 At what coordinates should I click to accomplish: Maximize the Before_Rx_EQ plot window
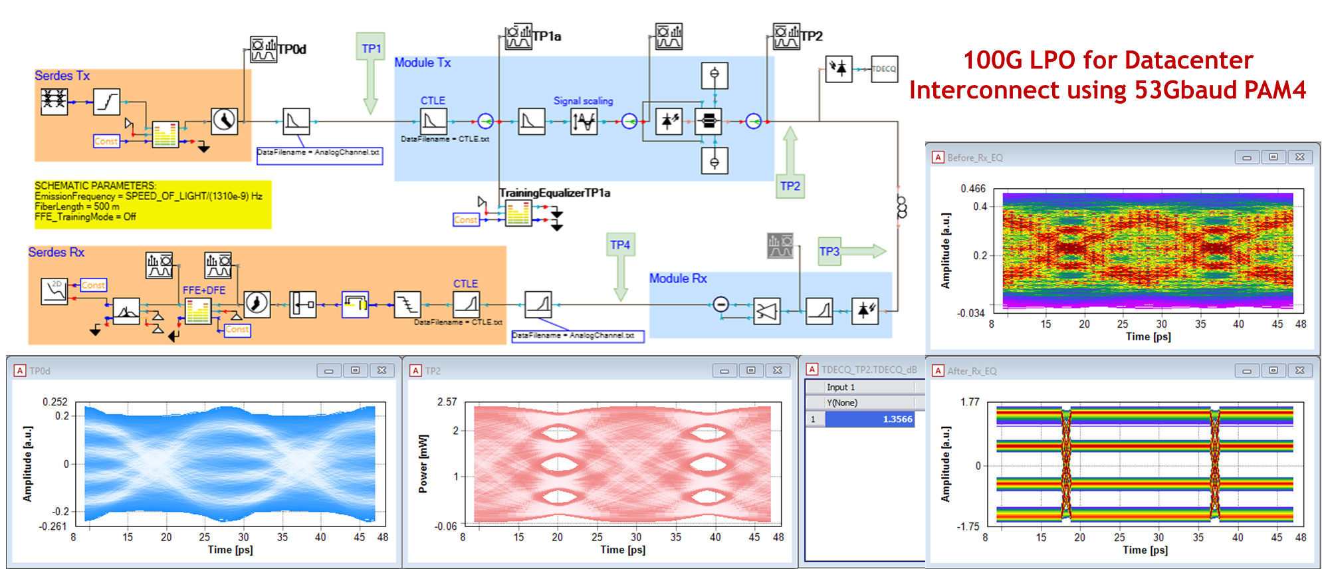(1273, 158)
